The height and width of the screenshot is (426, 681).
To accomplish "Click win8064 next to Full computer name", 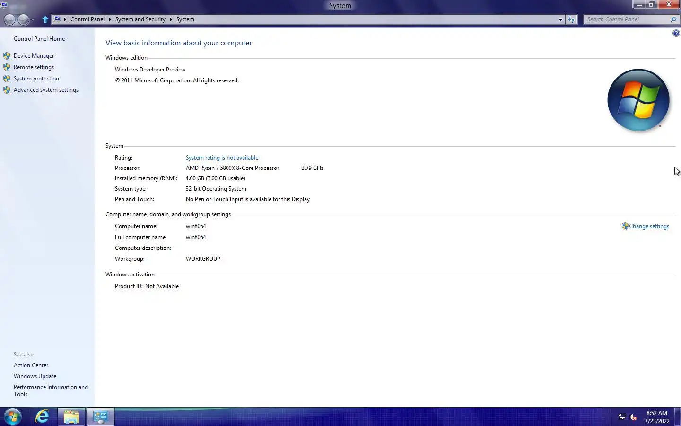I will [196, 237].
